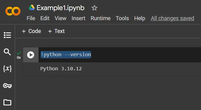This screenshot has height=110, width=201.
Task: Open the Help menu
Action: coord(140,18)
